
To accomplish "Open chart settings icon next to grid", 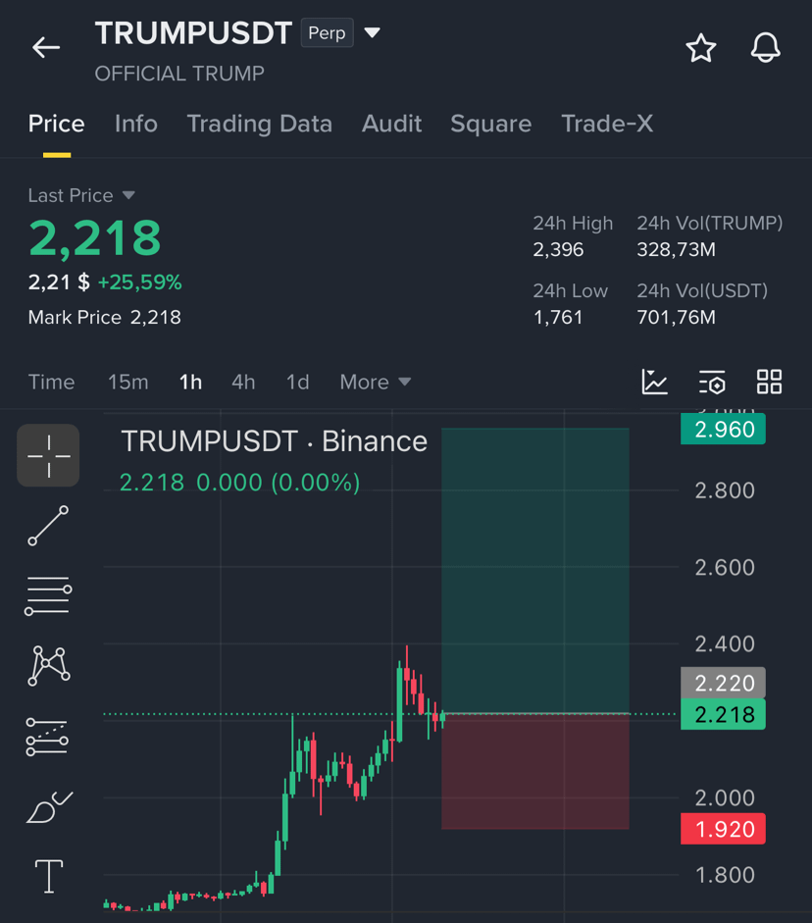I will click(x=712, y=382).
